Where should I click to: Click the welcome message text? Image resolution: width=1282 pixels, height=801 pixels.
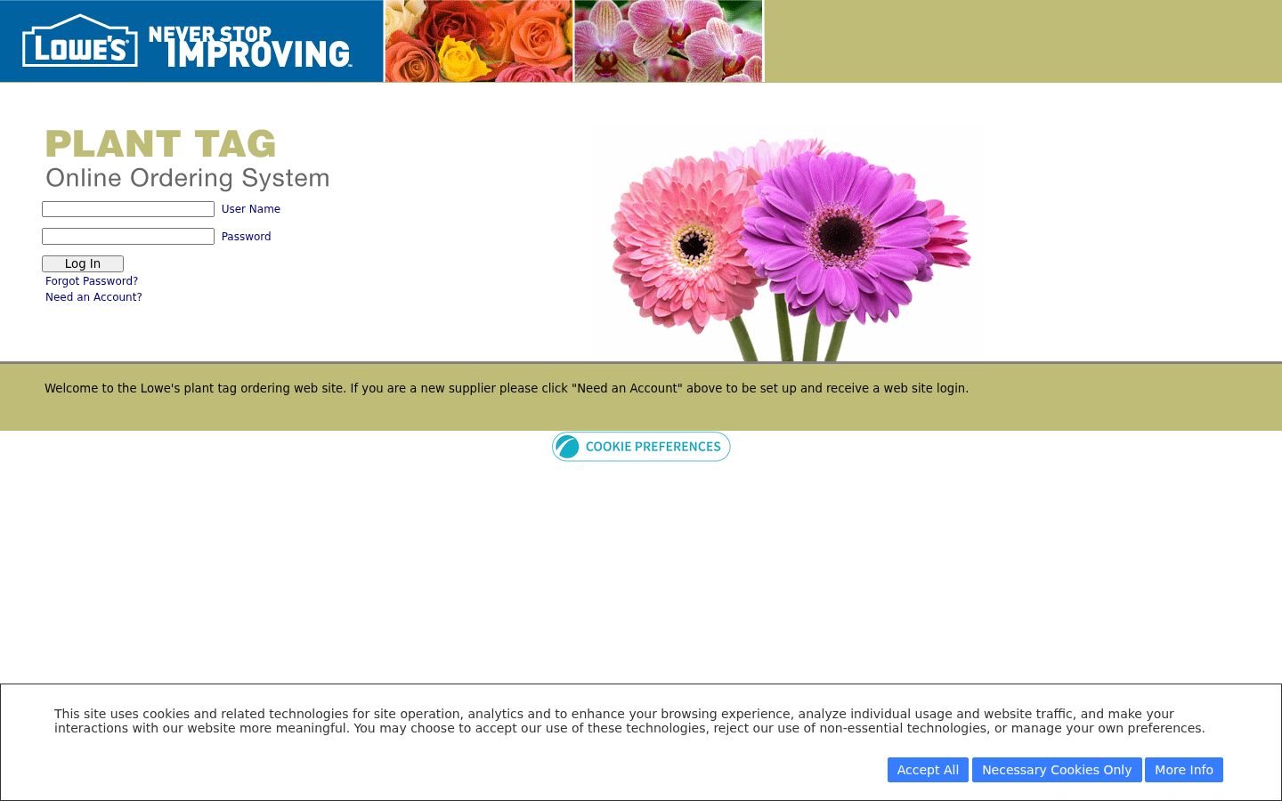click(x=507, y=388)
